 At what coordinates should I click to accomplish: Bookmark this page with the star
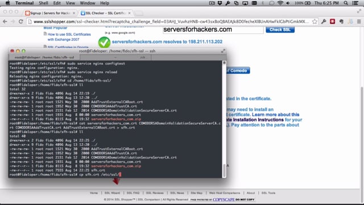pyautogui.click(x=315, y=22)
